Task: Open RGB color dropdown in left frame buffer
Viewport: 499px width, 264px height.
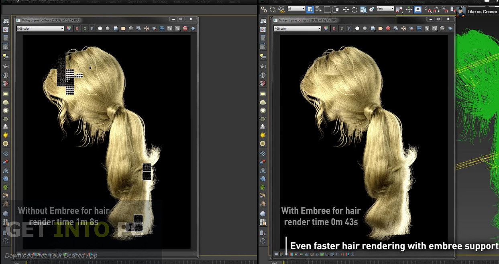Action: click(40, 28)
